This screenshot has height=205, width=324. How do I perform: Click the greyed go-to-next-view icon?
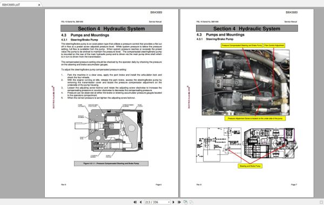[x=192, y=202]
